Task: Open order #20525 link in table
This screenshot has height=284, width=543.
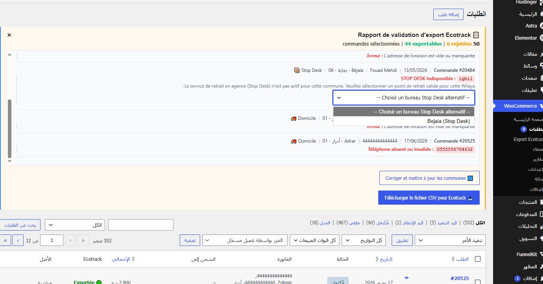Action: [459, 279]
